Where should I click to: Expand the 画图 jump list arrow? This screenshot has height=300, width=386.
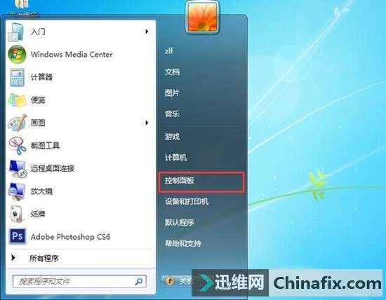click(147, 123)
